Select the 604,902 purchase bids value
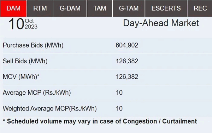212x133 pixels. 127,45
